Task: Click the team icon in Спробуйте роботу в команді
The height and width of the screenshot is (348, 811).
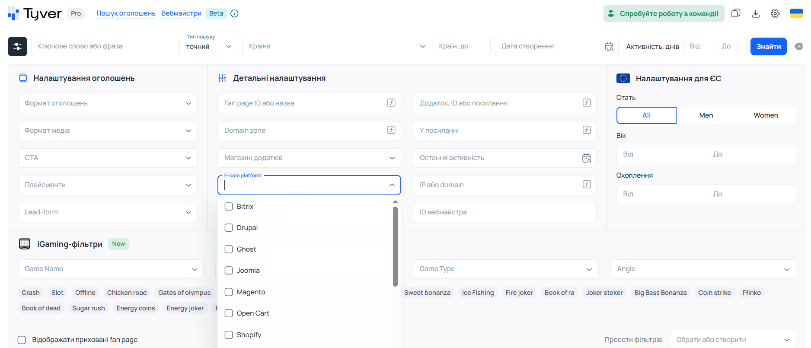Action: click(611, 13)
